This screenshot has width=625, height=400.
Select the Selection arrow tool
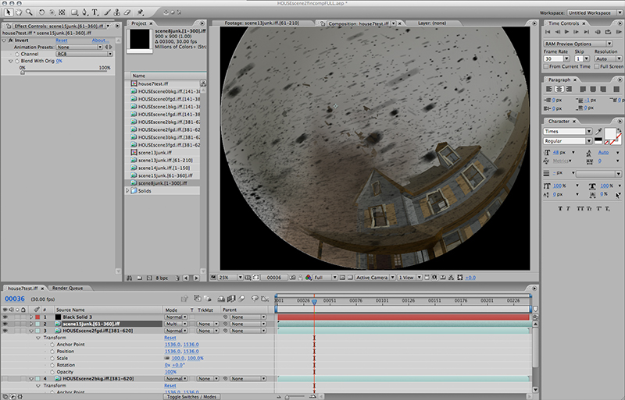click(8, 12)
